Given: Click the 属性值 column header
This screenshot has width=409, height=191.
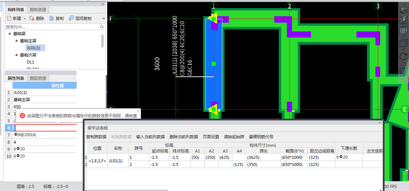Looking at the screenshot, I should (x=44, y=86).
